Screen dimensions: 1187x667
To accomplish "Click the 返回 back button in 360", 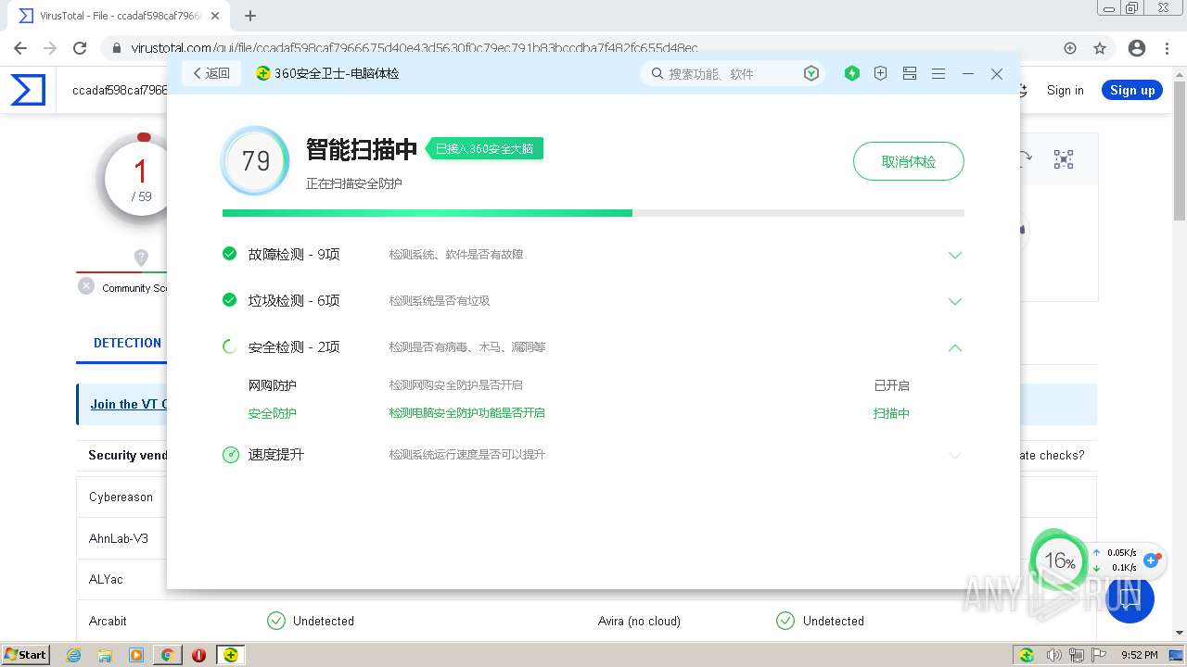I will pyautogui.click(x=211, y=73).
